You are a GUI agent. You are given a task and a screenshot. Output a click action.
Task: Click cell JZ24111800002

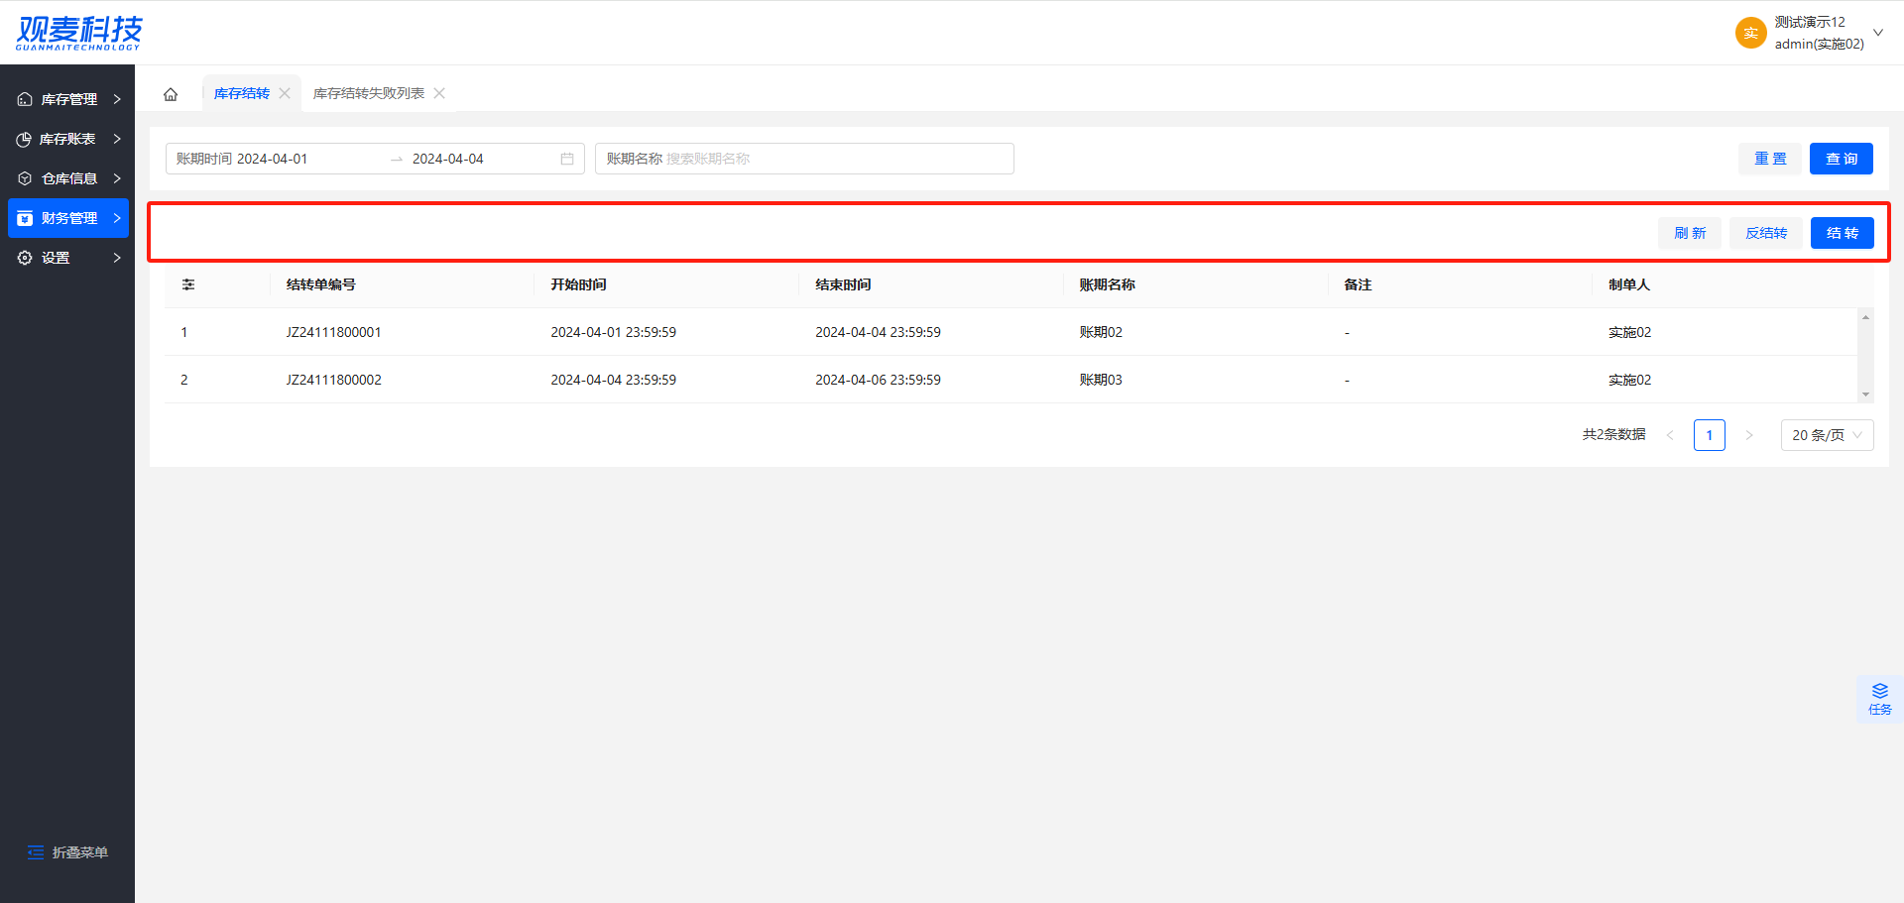coord(334,380)
